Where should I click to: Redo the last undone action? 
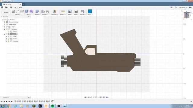point(20,7)
